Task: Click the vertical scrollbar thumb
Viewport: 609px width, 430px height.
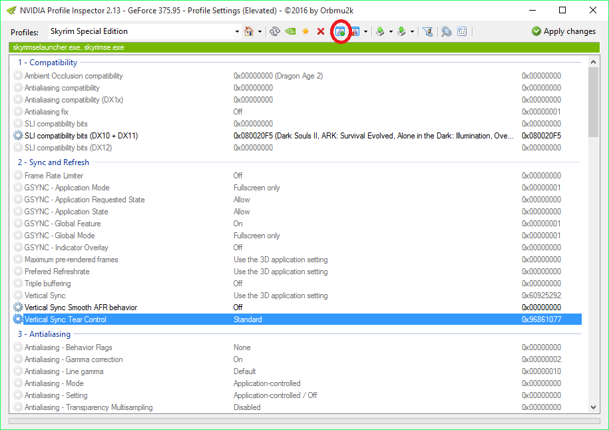Action: [x=593, y=102]
